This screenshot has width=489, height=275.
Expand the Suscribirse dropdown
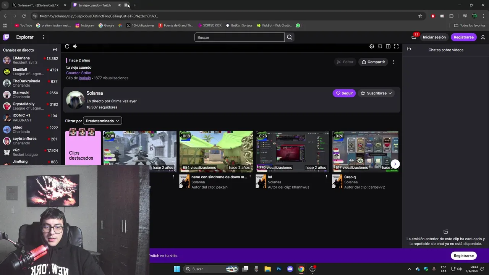376,93
